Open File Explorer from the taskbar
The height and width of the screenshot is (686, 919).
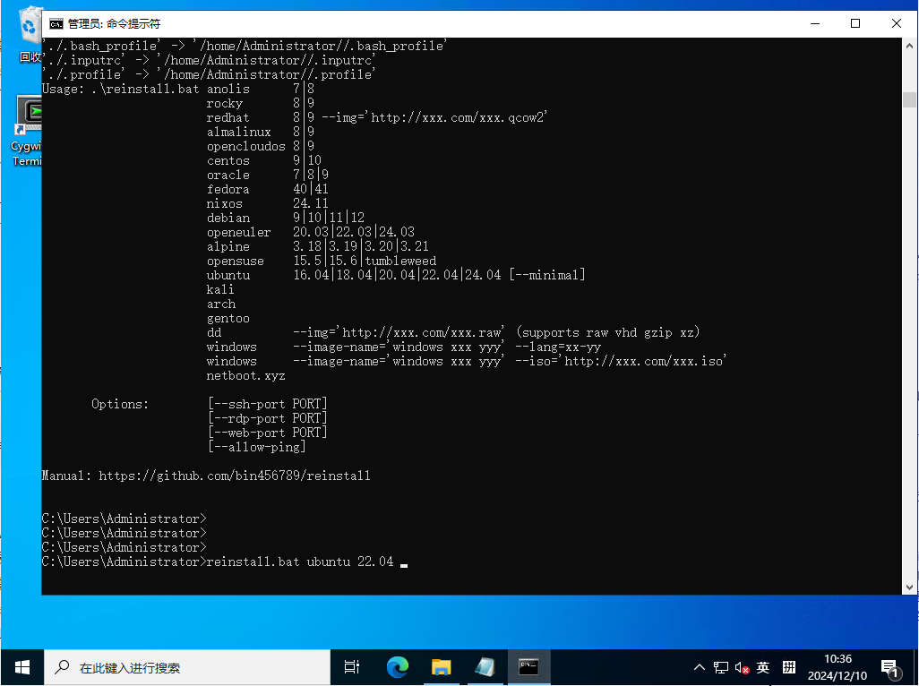tap(441, 667)
